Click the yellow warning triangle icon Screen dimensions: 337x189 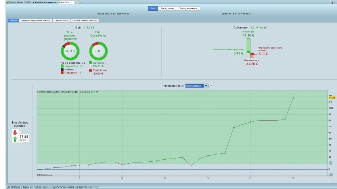click(x=80, y=2)
